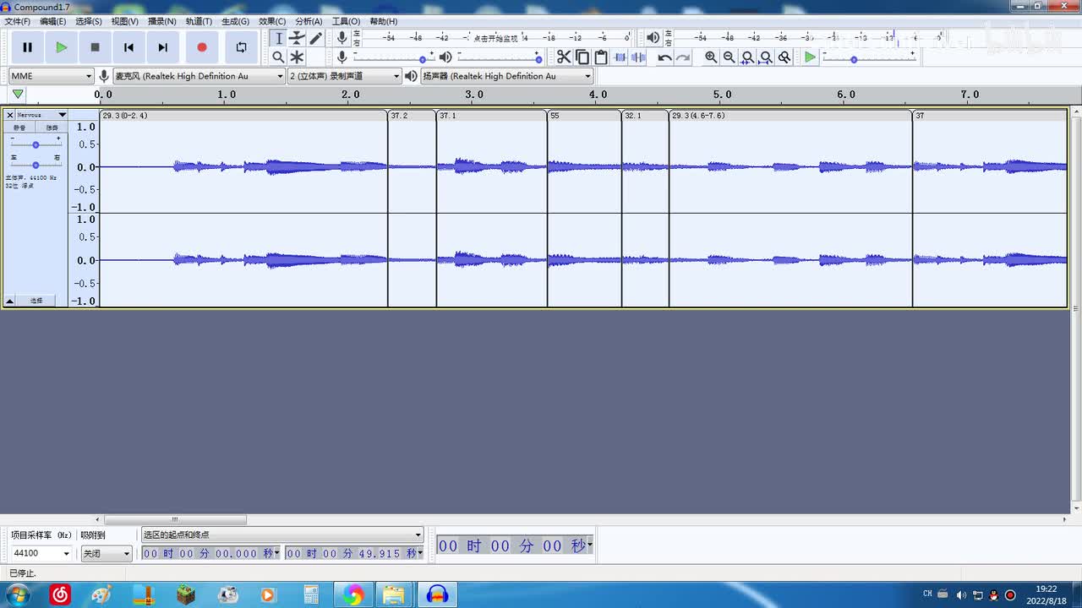Open the 生成(G) menu

[236, 21]
